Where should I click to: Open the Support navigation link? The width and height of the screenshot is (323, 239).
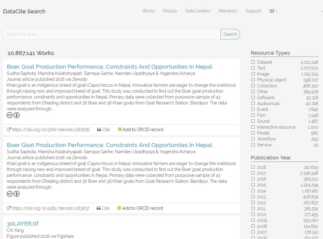(253, 11)
